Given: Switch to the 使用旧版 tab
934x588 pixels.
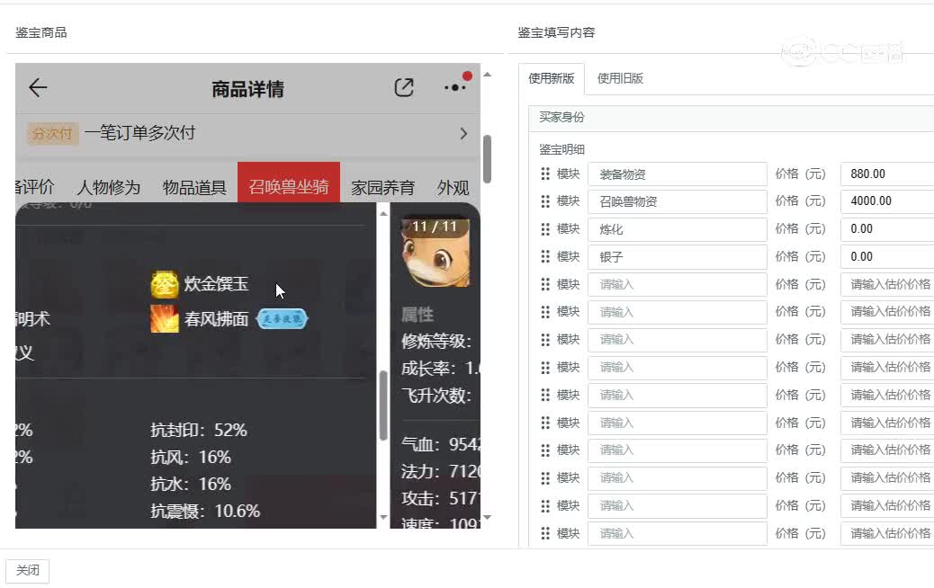Looking at the screenshot, I should [x=620, y=78].
